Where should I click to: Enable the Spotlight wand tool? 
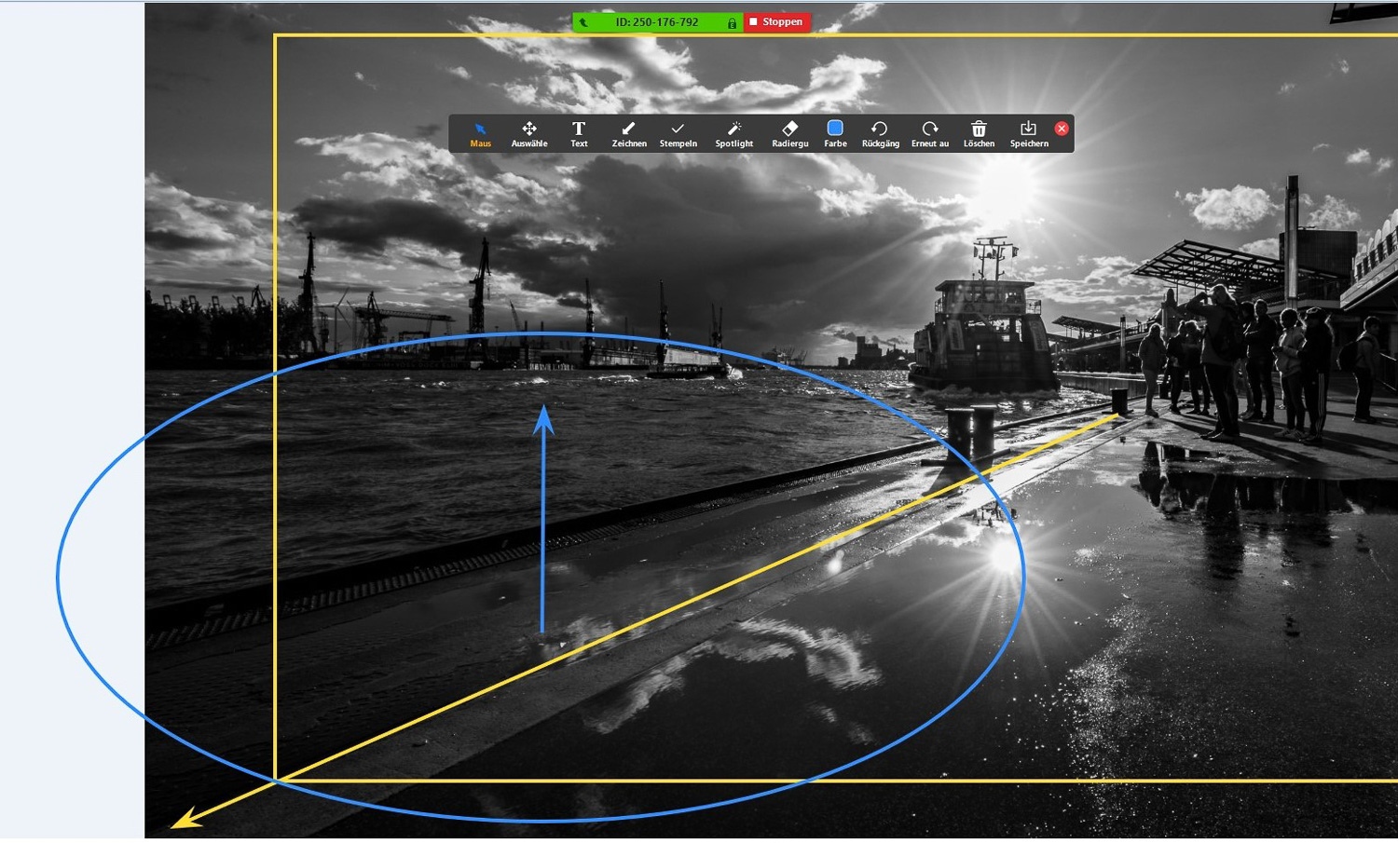733,133
